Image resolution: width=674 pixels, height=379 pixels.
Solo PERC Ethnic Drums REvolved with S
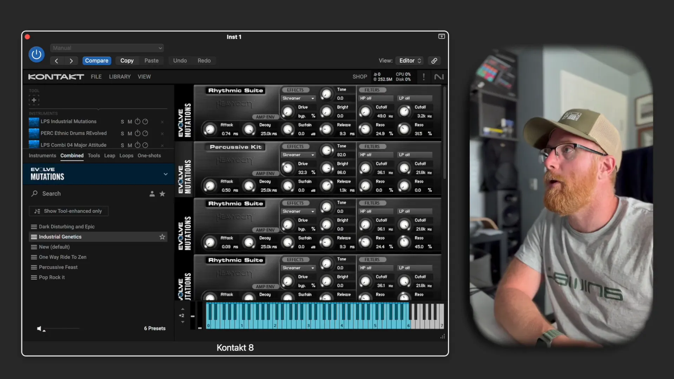(123, 133)
